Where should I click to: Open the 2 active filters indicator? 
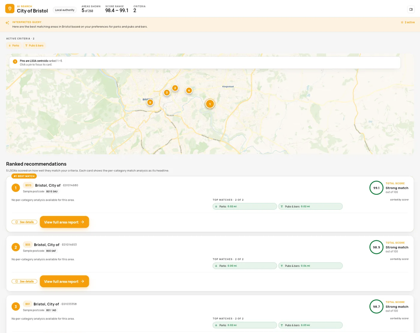[x=408, y=22]
